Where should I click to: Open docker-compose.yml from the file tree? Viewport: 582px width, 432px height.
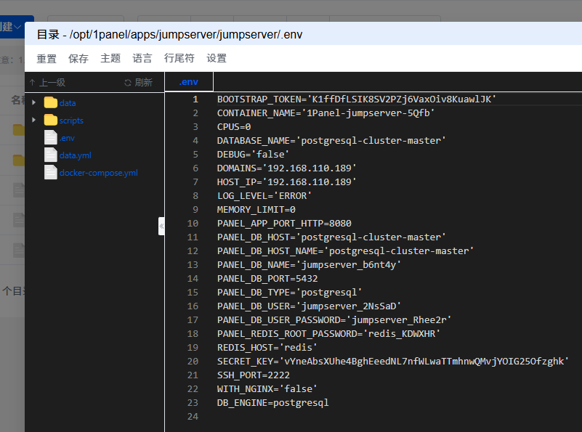(98, 173)
